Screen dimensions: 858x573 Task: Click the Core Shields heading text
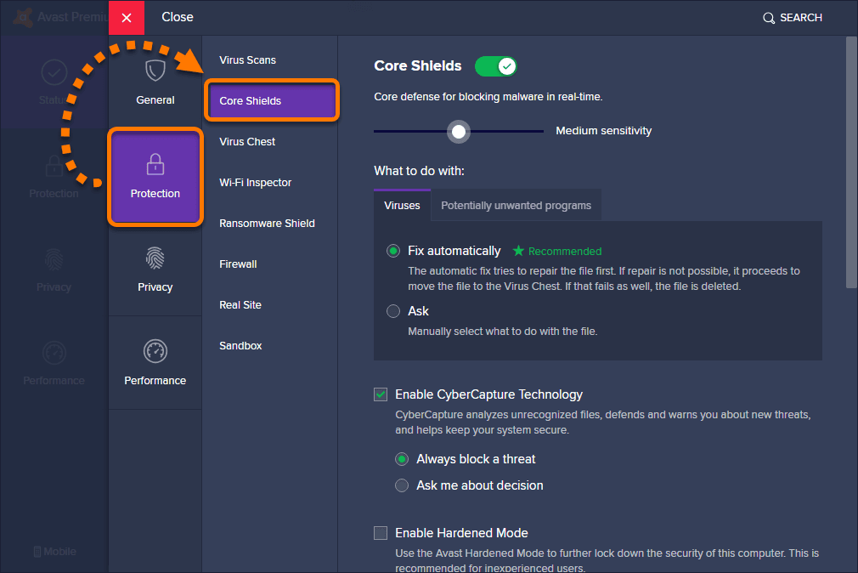(417, 65)
